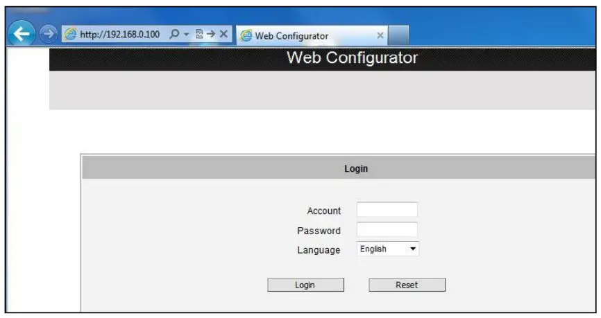Click the address bar search magnifier icon
Viewport: 601px width, 318px height.
[x=174, y=34]
